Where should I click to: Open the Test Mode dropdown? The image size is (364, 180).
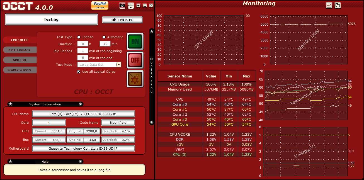[118, 65]
